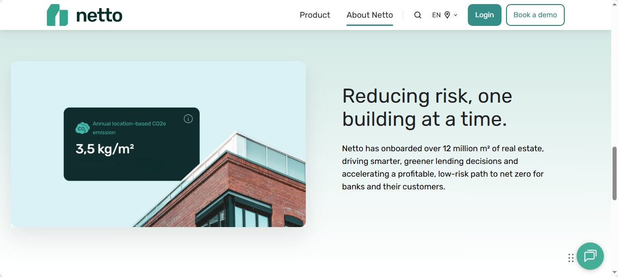Select the EN language label
The image size is (618, 277).
(x=436, y=15)
